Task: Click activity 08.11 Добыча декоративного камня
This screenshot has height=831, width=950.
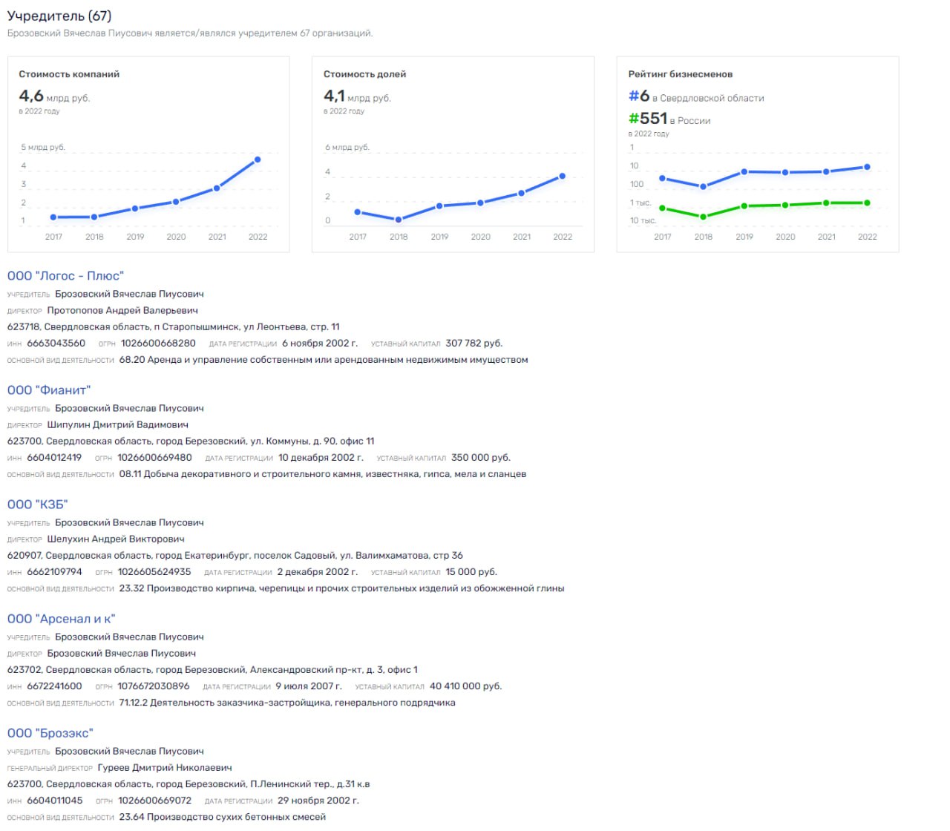Action: point(323,474)
